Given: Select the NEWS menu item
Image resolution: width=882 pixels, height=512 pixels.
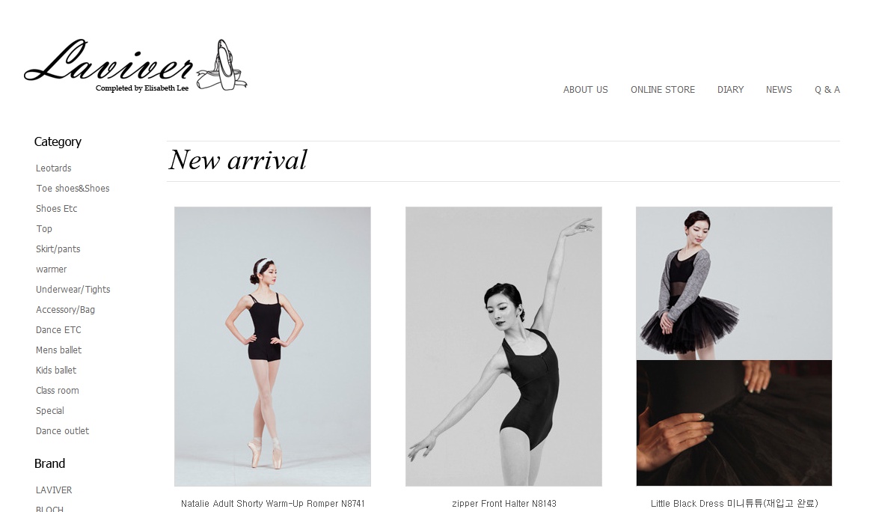Looking at the screenshot, I should click(x=779, y=90).
